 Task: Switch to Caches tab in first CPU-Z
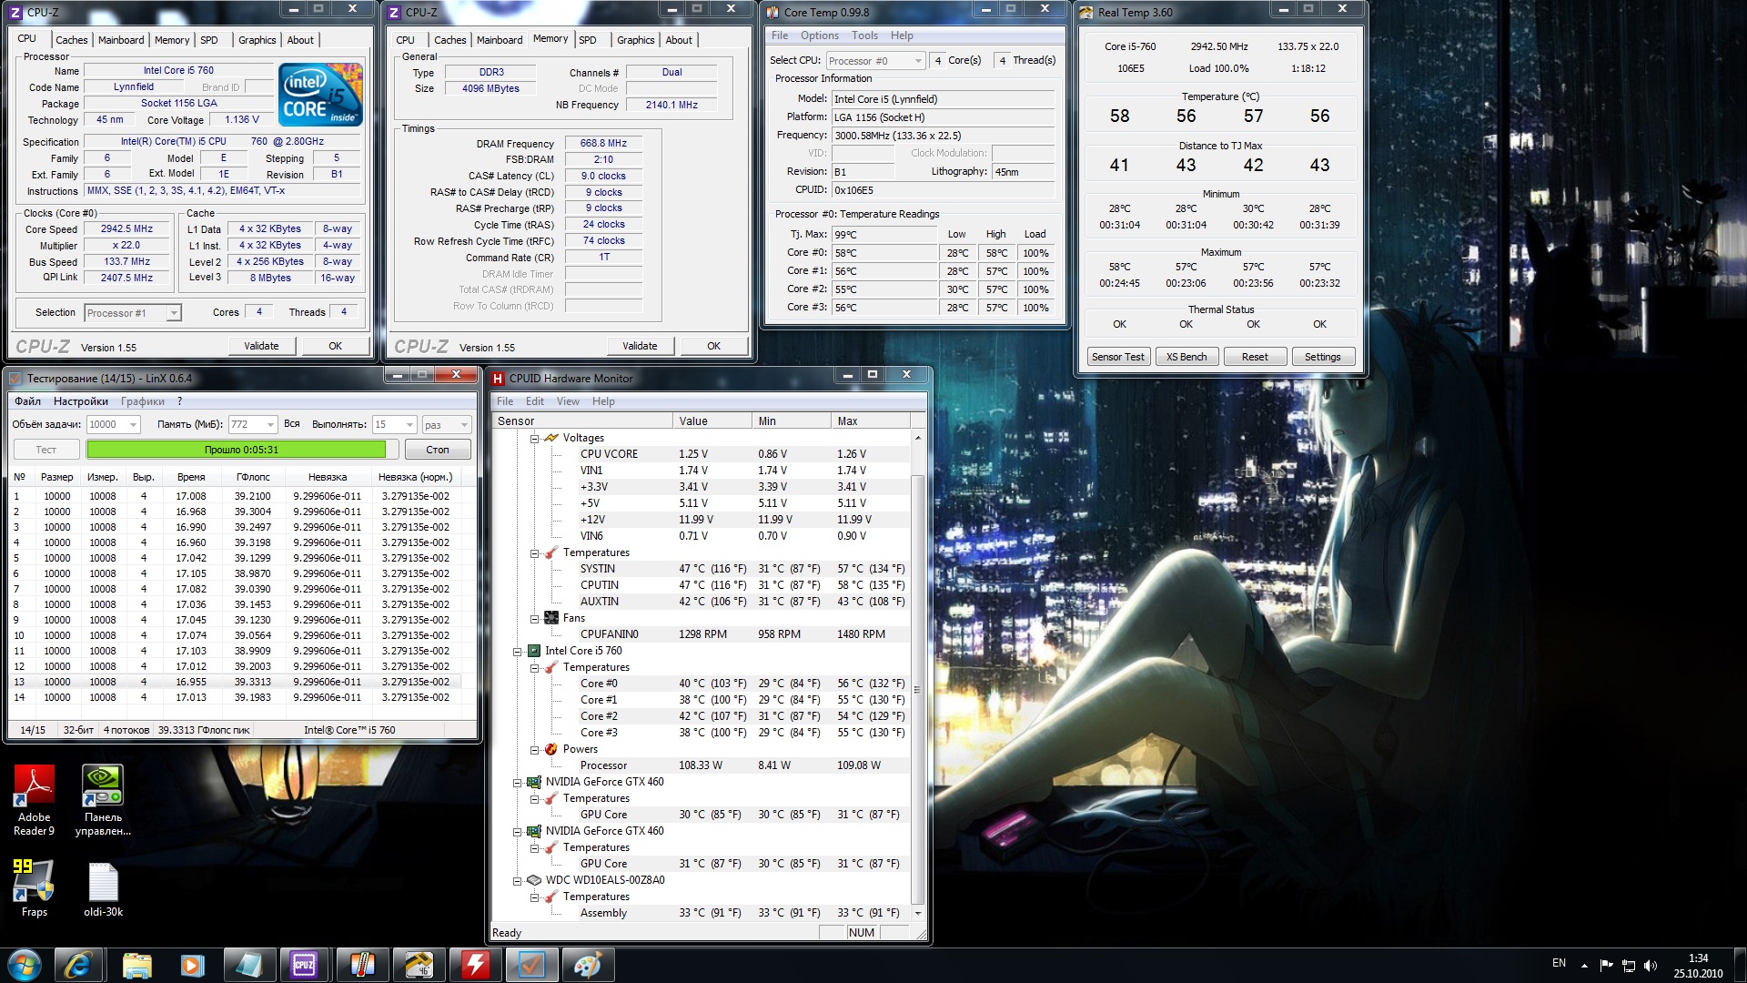click(71, 40)
